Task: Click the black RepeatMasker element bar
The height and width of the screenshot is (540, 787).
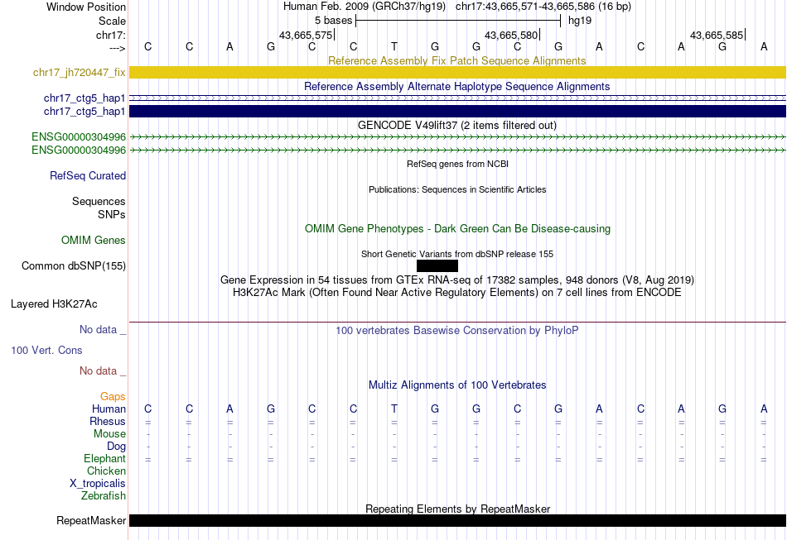Action: 457,520
